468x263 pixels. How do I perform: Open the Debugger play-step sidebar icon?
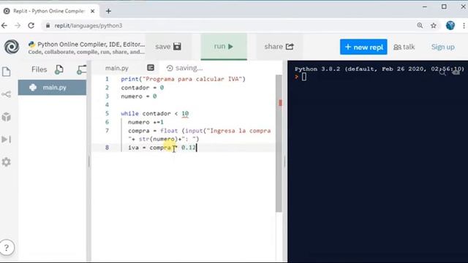click(x=7, y=140)
